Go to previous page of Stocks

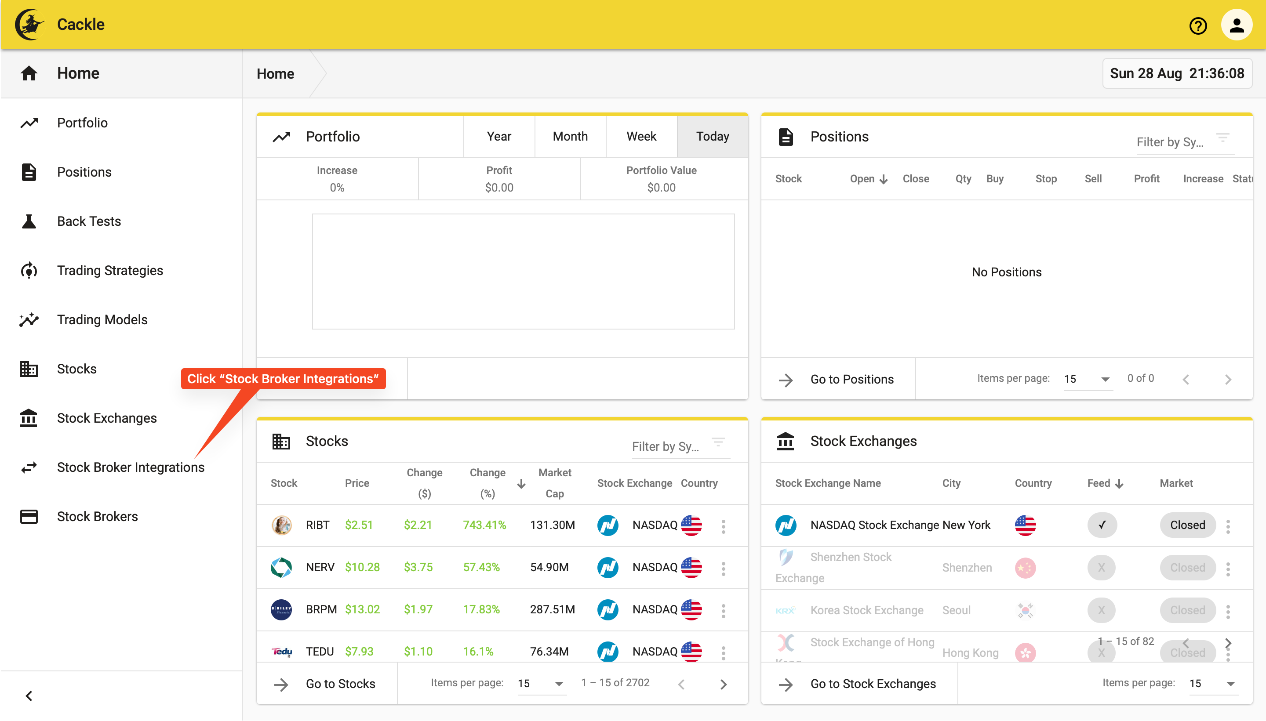(681, 684)
